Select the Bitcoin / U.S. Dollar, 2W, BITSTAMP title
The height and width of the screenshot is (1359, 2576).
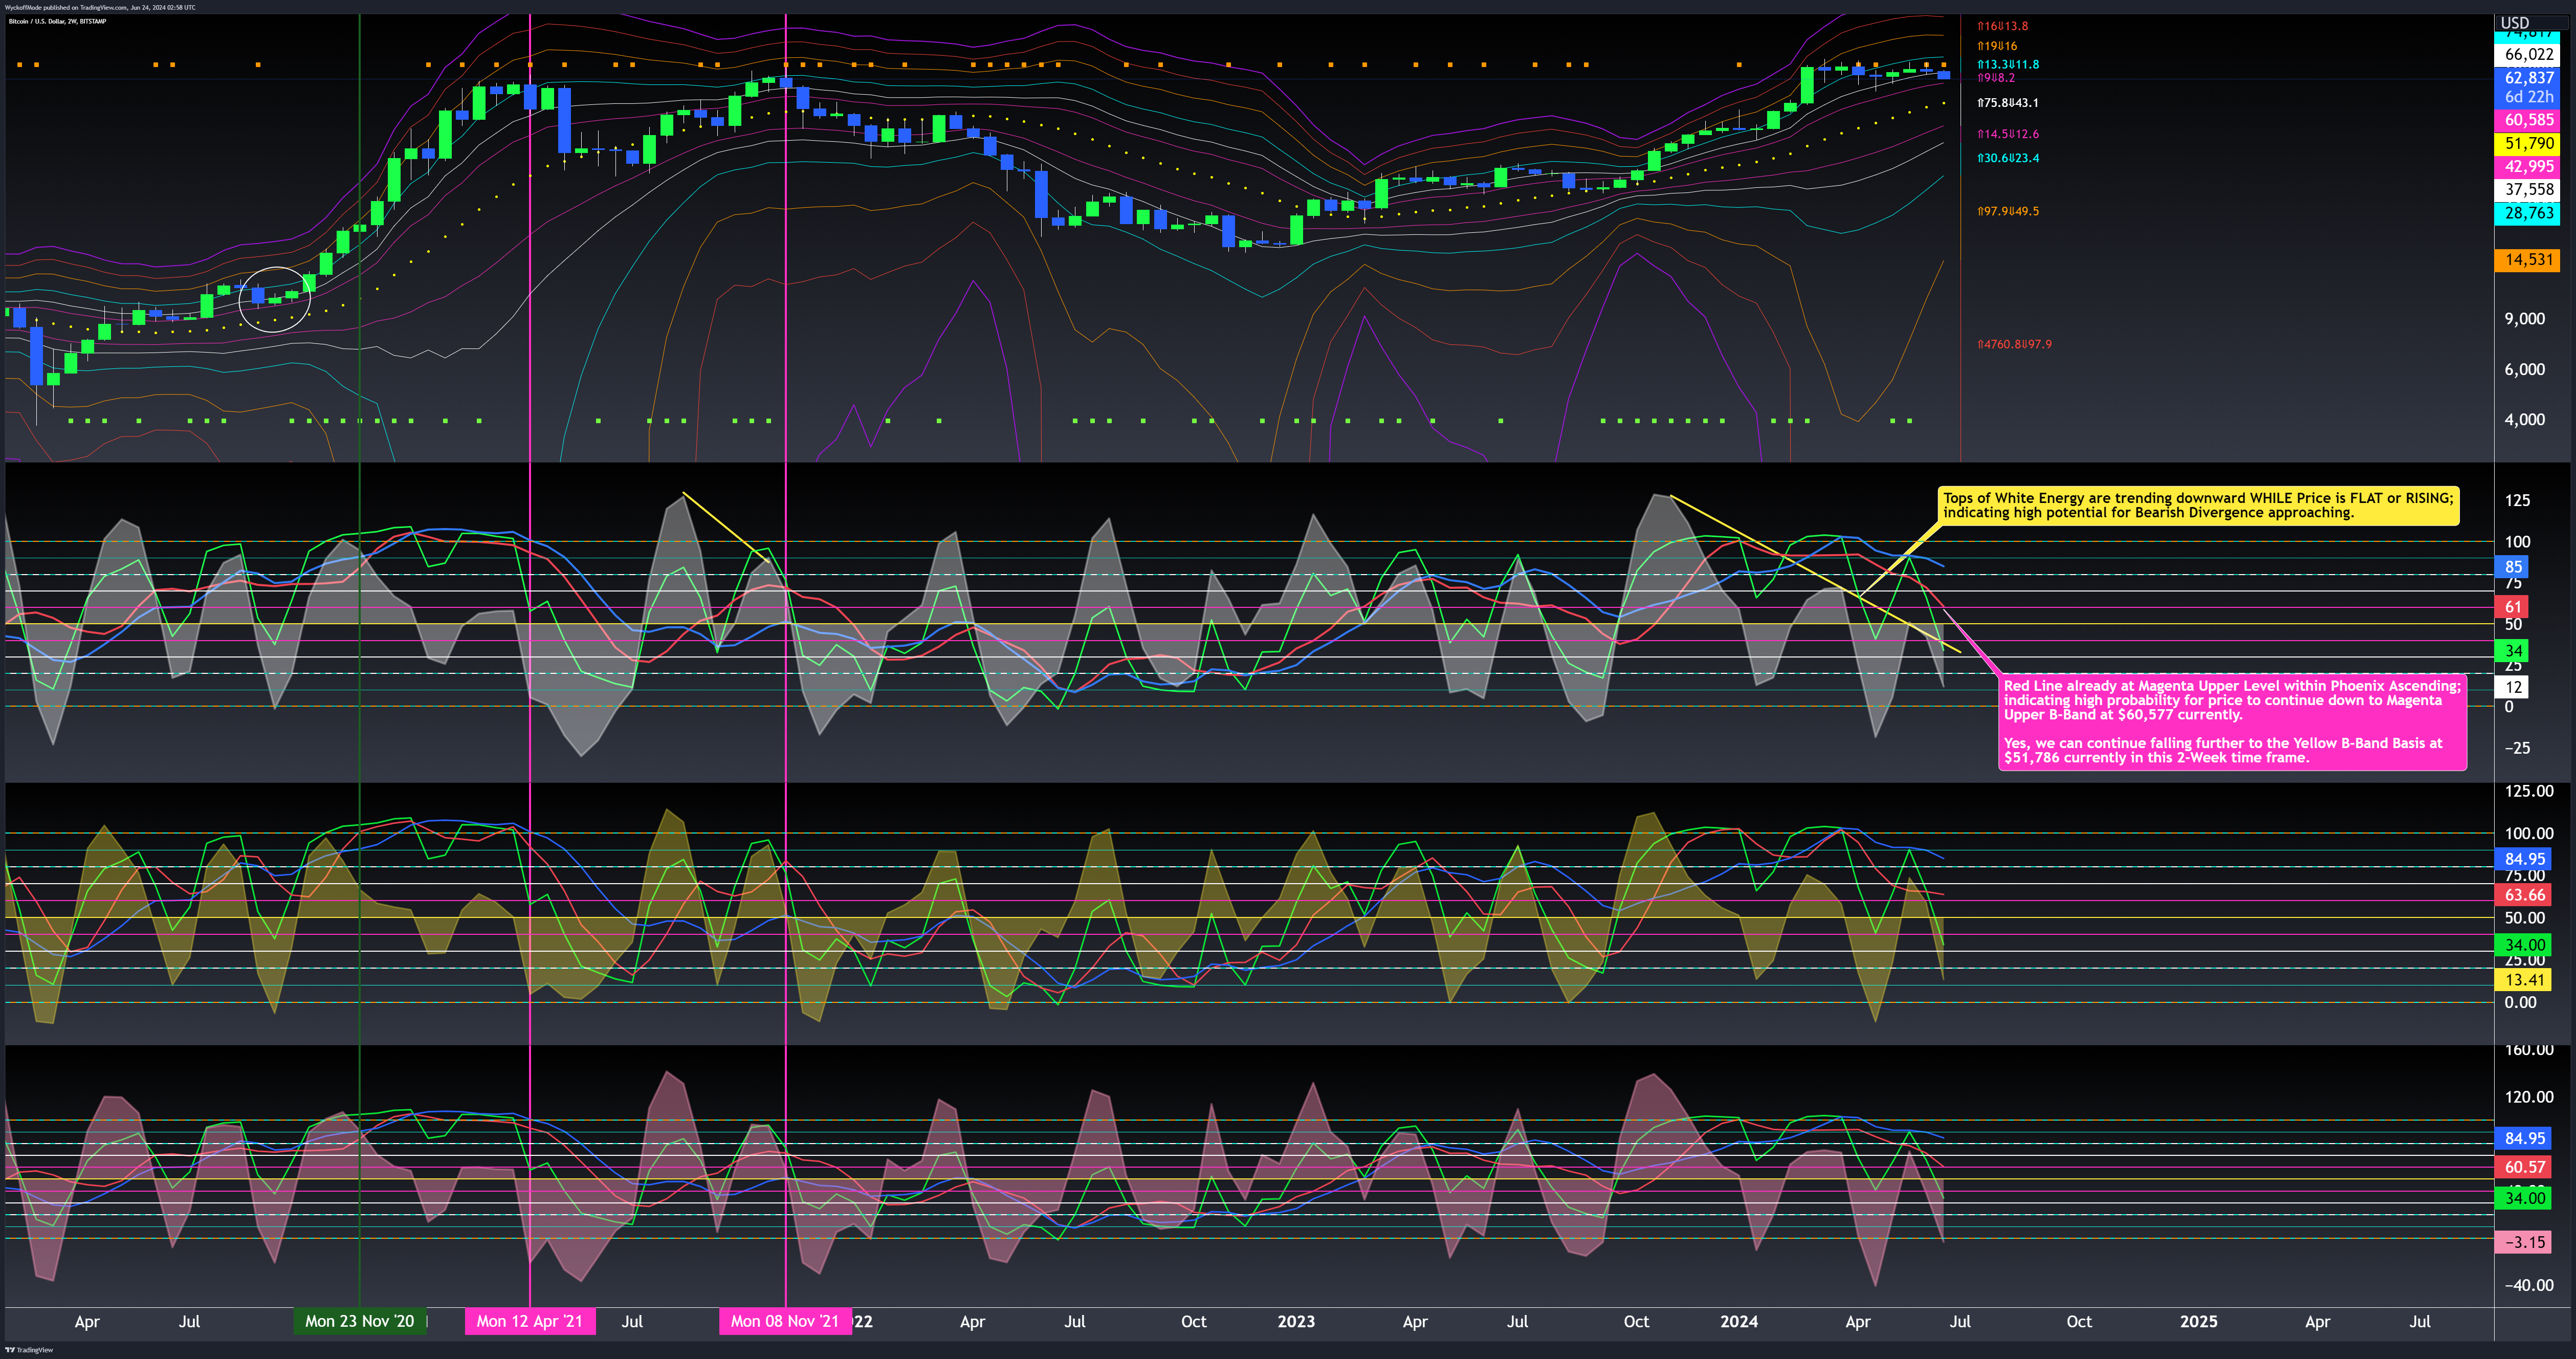click(x=57, y=21)
